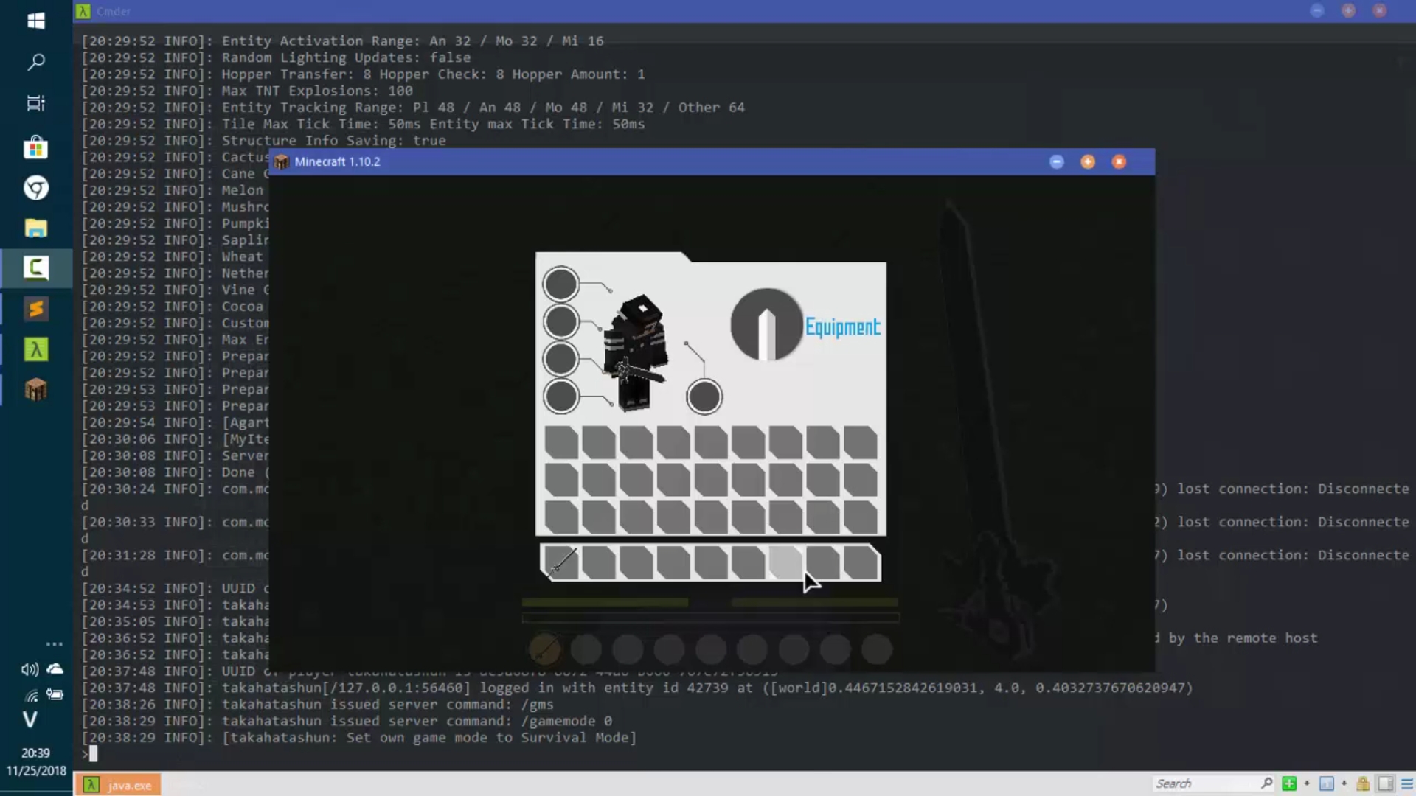Open the Chrome icon in the taskbar
The height and width of the screenshot is (796, 1416).
pyautogui.click(x=35, y=188)
